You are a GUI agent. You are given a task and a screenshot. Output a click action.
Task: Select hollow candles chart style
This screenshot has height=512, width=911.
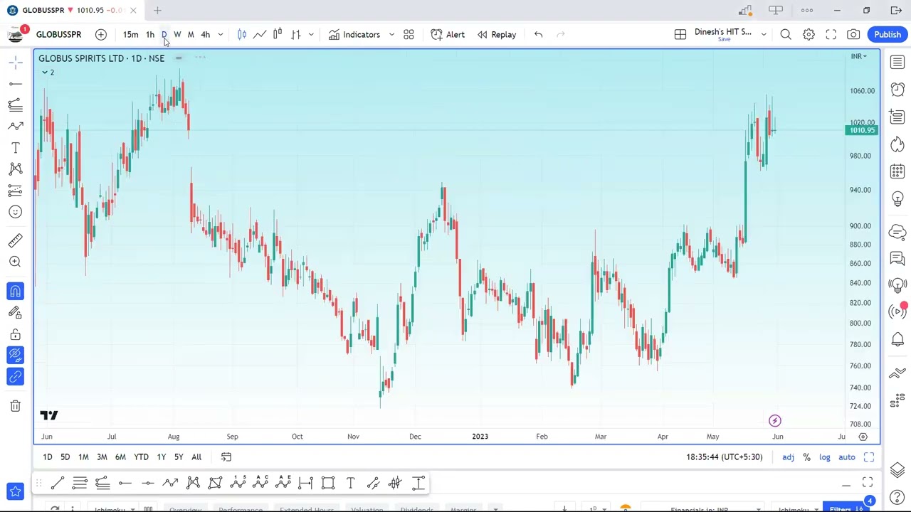(278, 34)
